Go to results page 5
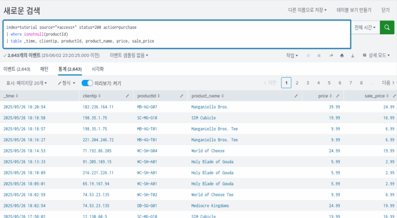Screen dimensions: 397x218 329,83
